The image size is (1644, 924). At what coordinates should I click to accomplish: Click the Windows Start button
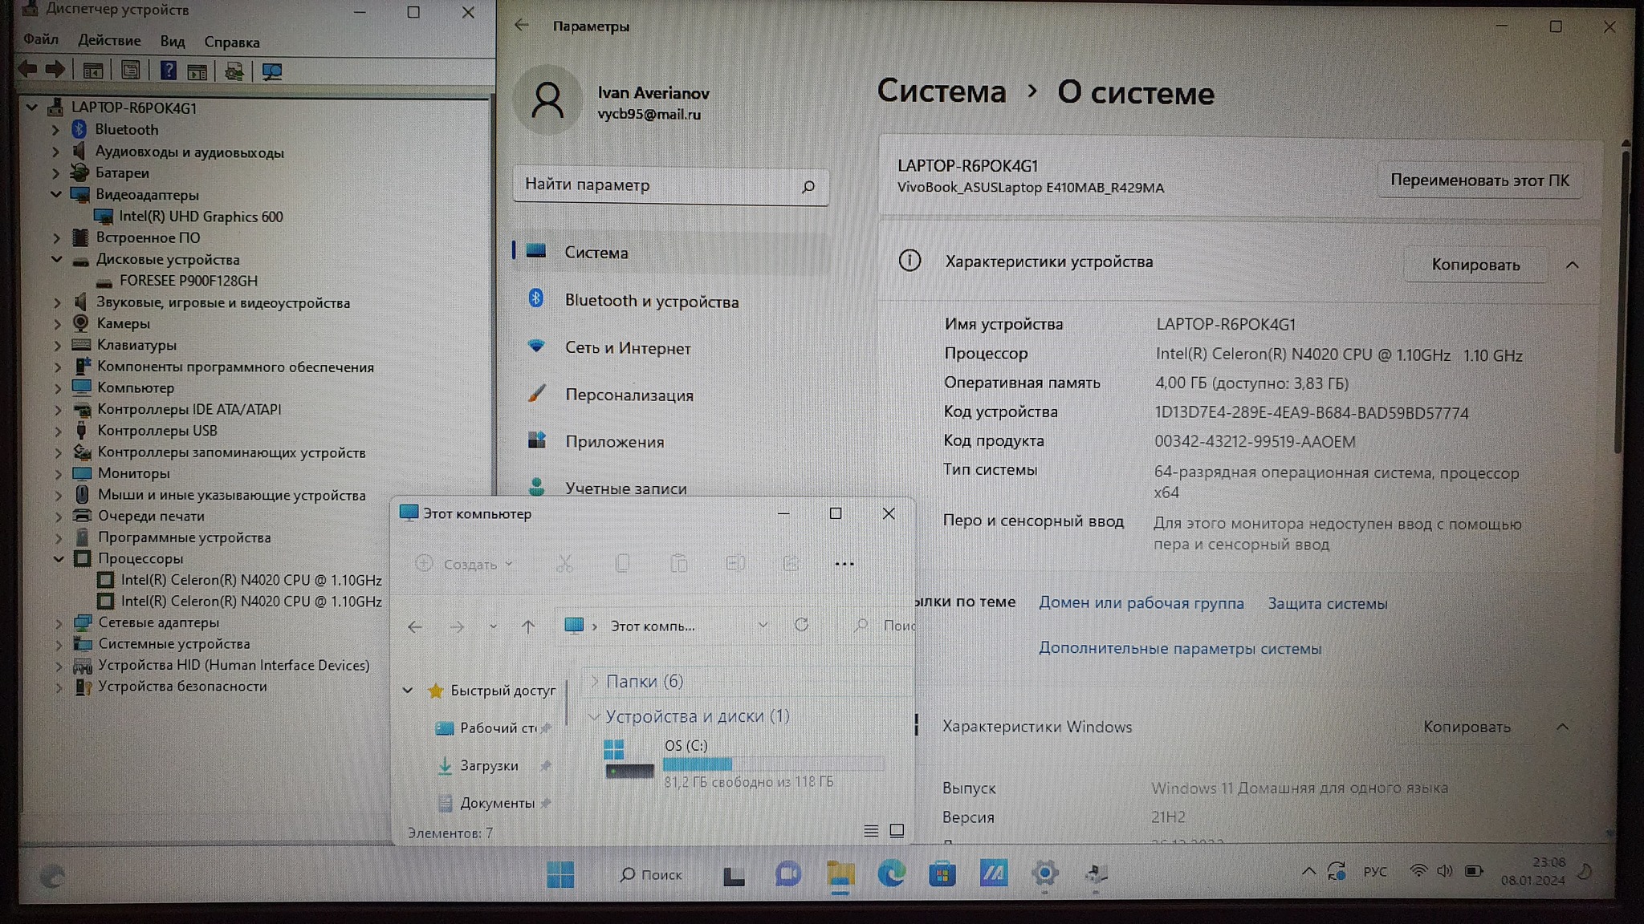pyautogui.click(x=560, y=874)
